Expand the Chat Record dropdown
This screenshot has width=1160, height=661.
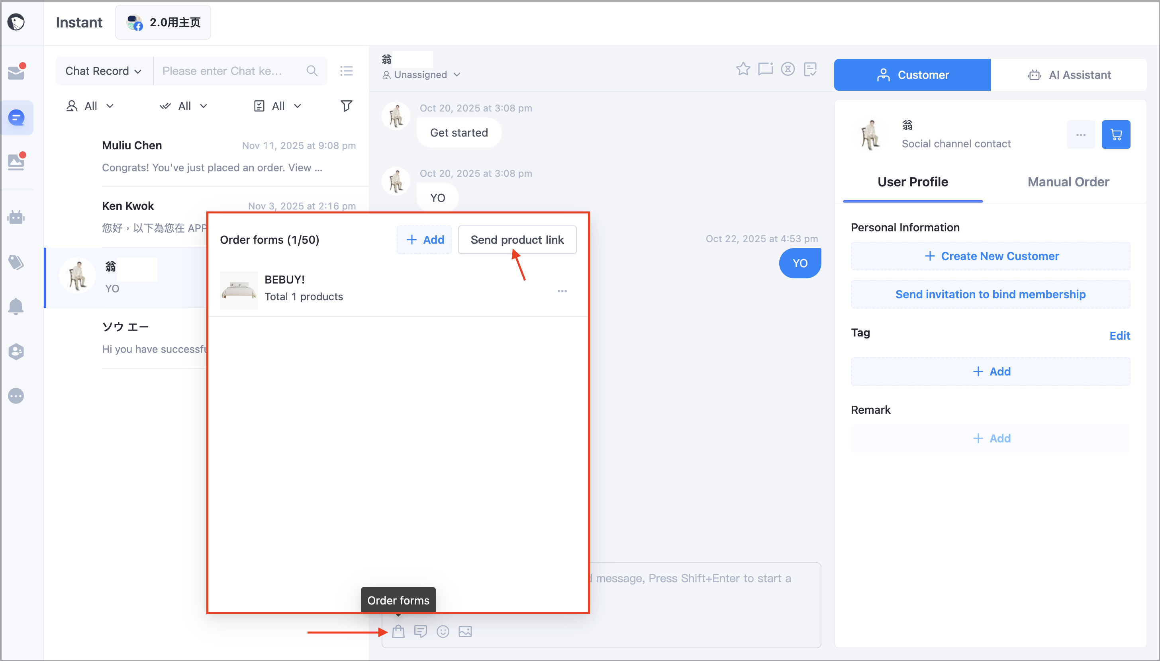(104, 71)
